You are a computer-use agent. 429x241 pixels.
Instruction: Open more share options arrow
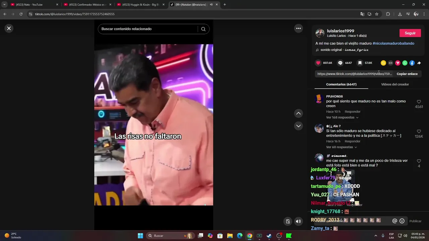point(419,63)
